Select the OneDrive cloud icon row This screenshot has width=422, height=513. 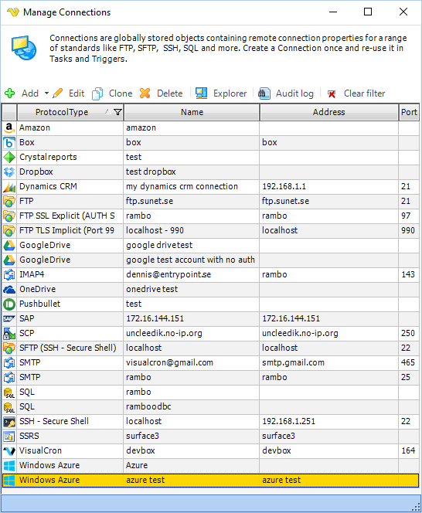pyautogui.click(x=9, y=289)
